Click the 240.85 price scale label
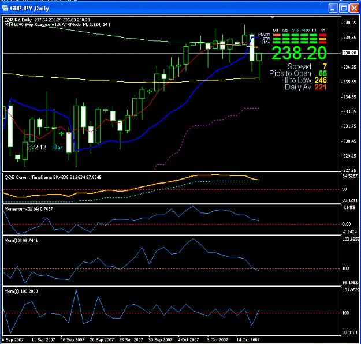 349,23
